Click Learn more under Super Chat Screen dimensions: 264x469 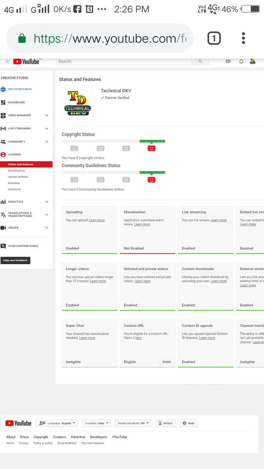pos(87,338)
